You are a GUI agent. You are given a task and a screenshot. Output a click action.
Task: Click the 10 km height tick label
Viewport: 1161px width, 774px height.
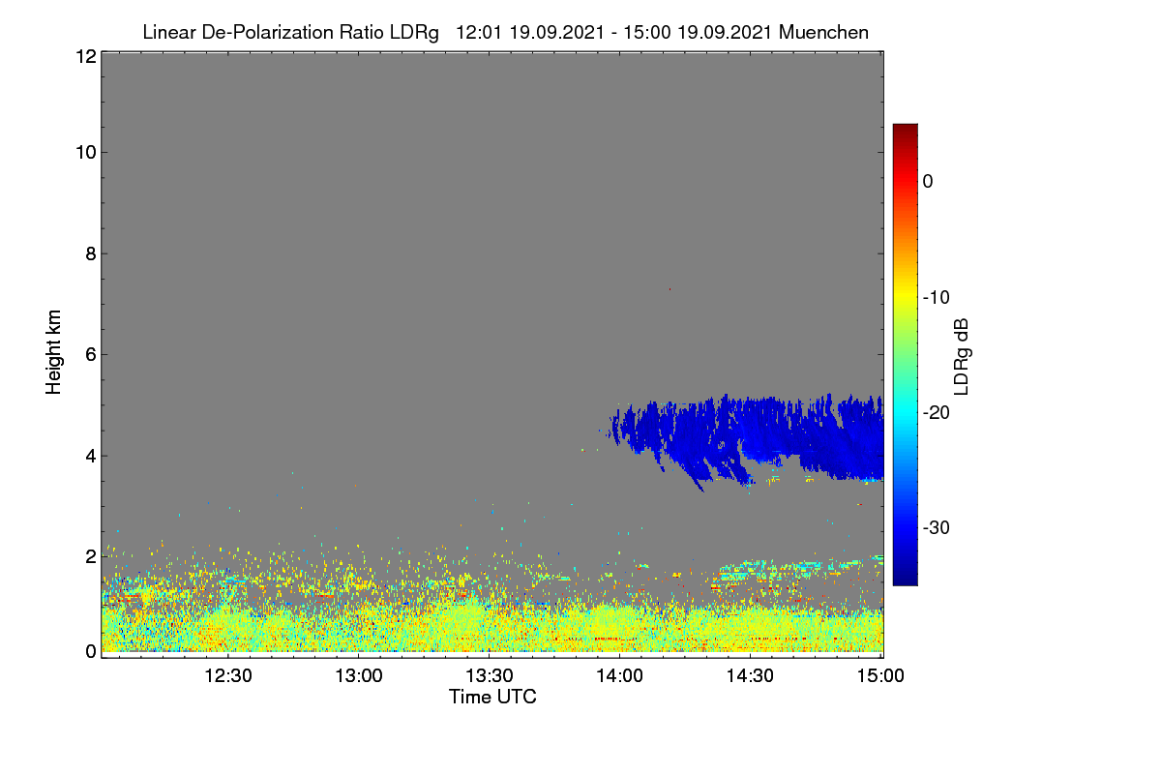tap(84, 152)
